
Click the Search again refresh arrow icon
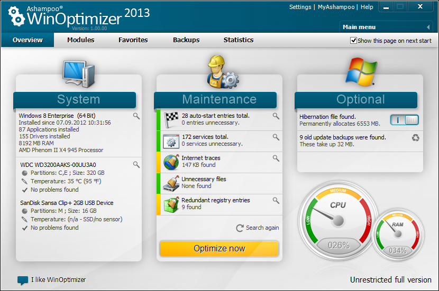tap(240, 228)
